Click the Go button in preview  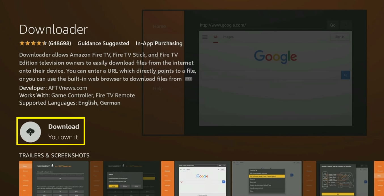[x=333, y=25]
